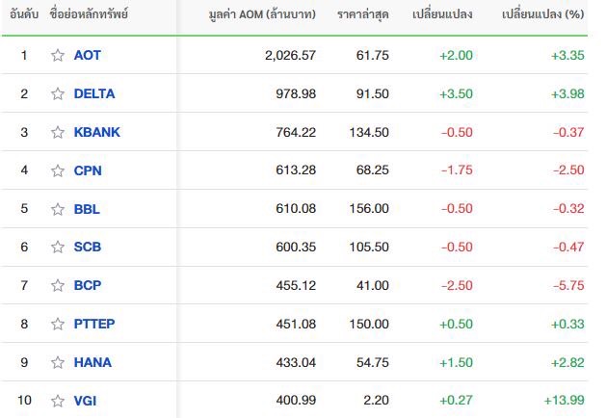The width and height of the screenshot is (607, 418).
Task: Sort by มูลค่า AOM (ล้านบาท) column header
Action: 262,14
